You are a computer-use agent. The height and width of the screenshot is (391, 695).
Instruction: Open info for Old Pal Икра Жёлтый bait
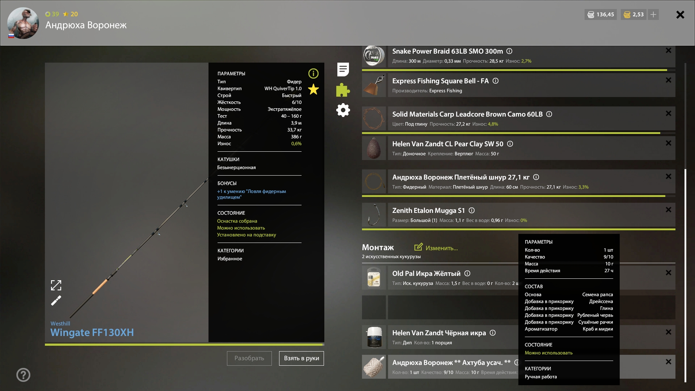(x=467, y=274)
